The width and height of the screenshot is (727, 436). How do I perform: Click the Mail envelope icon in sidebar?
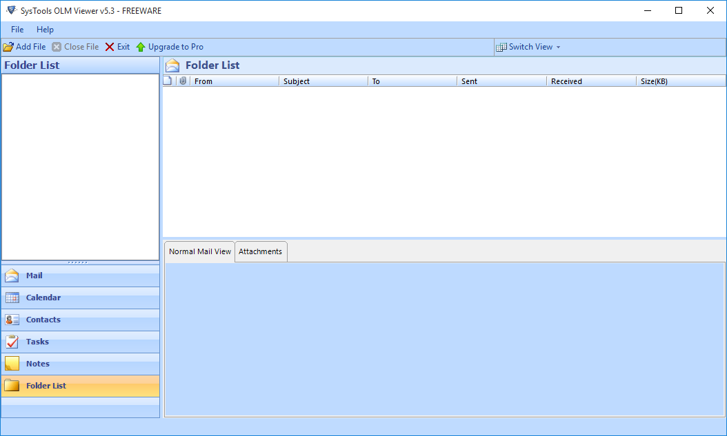tap(12, 276)
